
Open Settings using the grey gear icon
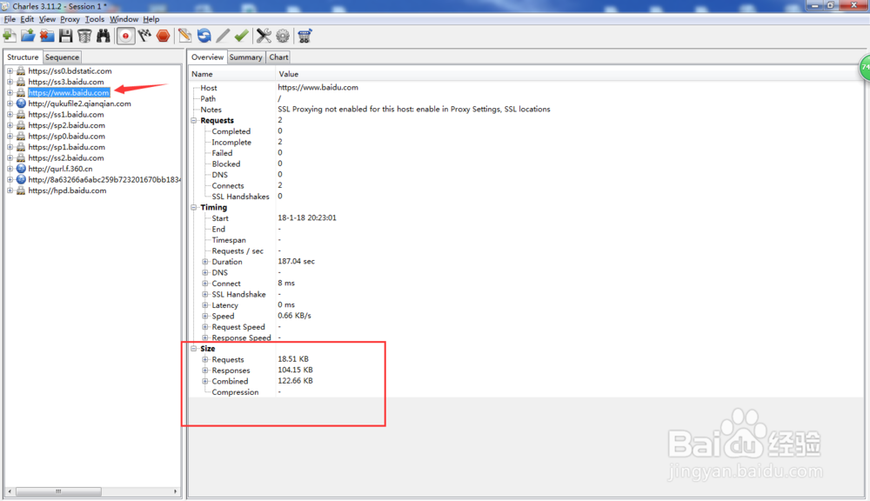pos(283,36)
